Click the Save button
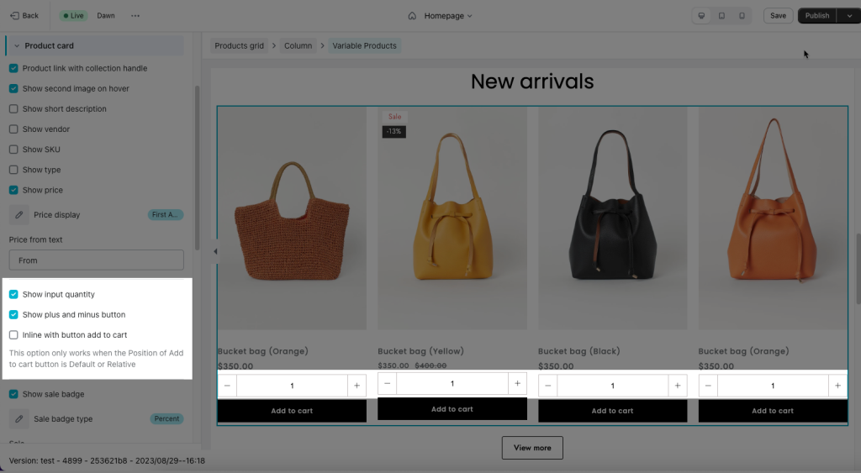 click(778, 15)
